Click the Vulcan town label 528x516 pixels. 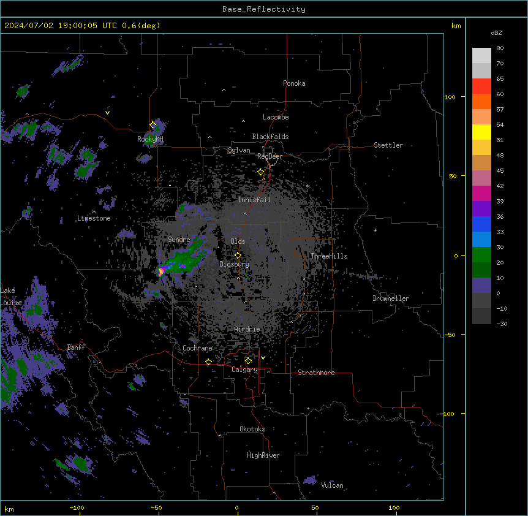[332, 485]
